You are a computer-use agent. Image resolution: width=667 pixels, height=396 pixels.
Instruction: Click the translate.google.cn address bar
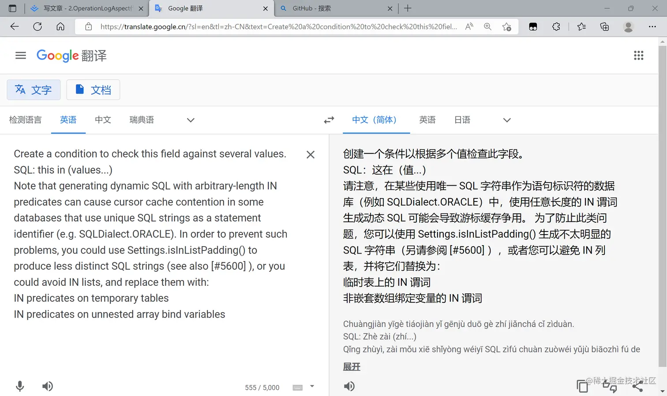[278, 26]
